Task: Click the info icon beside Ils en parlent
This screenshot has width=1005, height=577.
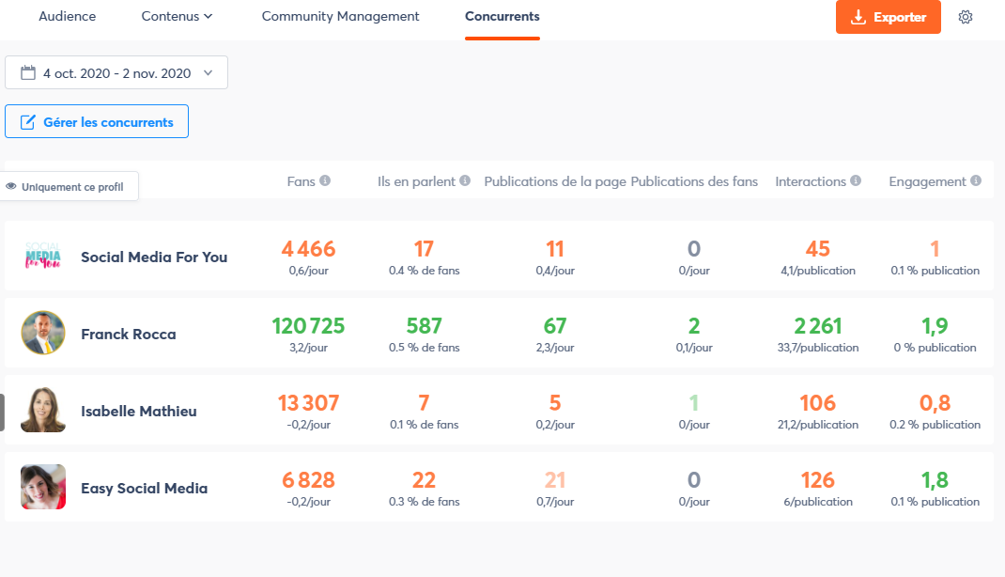Action: click(x=465, y=180)
